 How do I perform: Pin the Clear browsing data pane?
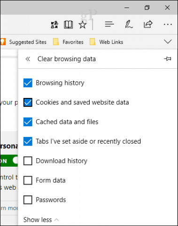168,59
